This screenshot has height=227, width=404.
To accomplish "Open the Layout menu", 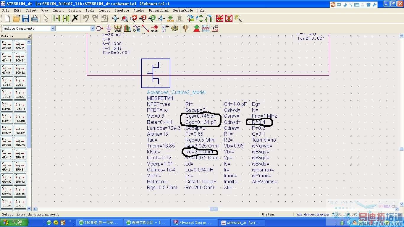I will tap(104, 10).
